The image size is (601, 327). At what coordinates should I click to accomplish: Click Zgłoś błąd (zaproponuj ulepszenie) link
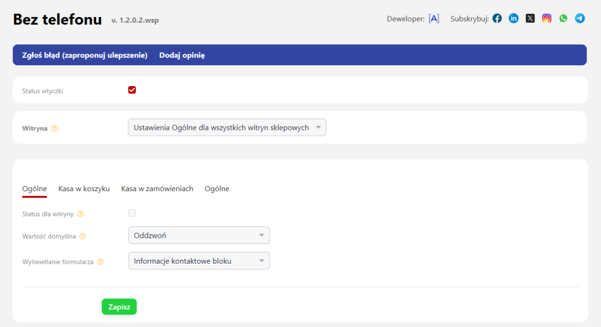[85, 55]
